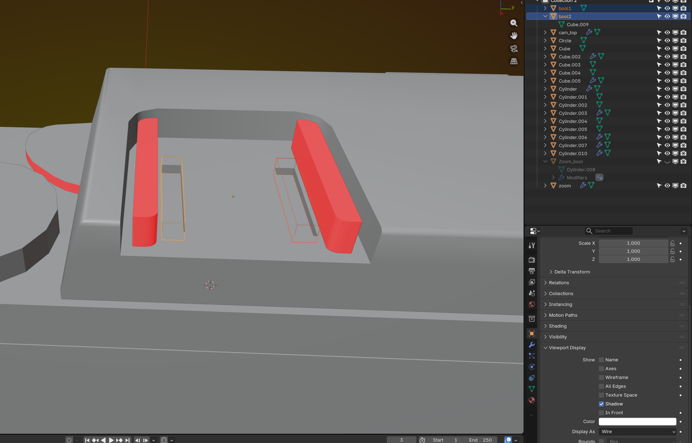Disable Cylinder in renders via camera icon
The image size is (692, 443).
click(x=683, y=89)
